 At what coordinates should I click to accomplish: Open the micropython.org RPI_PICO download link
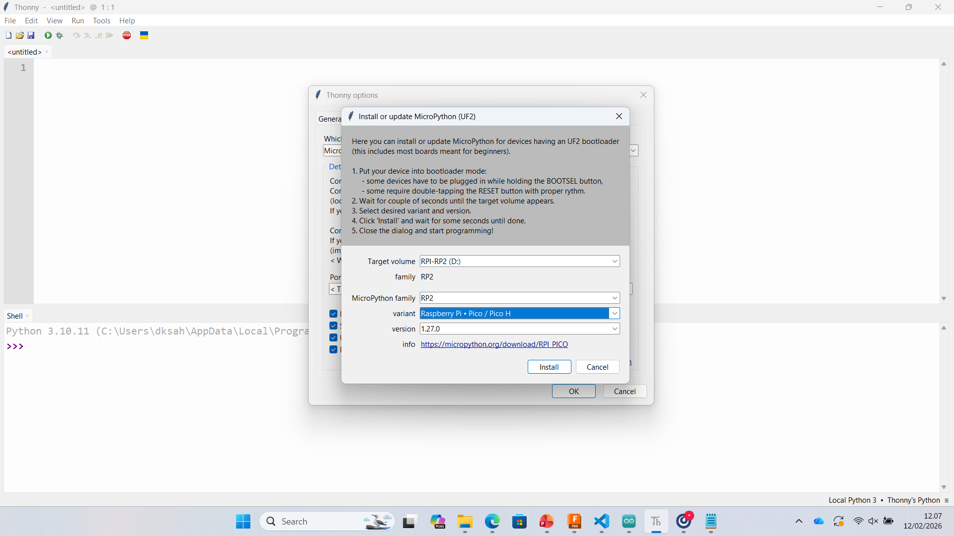coord(494,344)
